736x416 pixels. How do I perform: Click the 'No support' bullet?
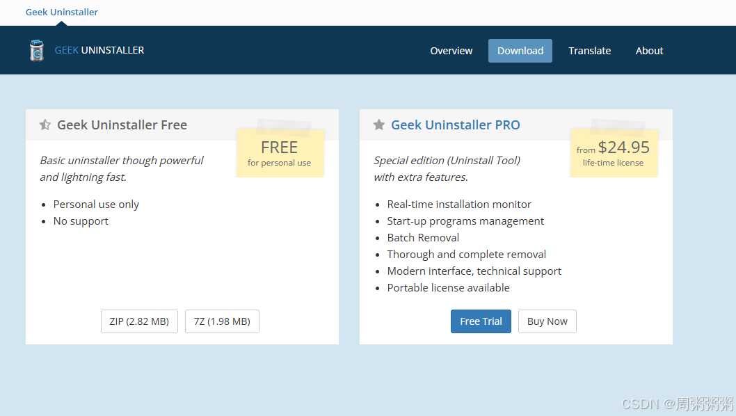[x=81, y=221]
